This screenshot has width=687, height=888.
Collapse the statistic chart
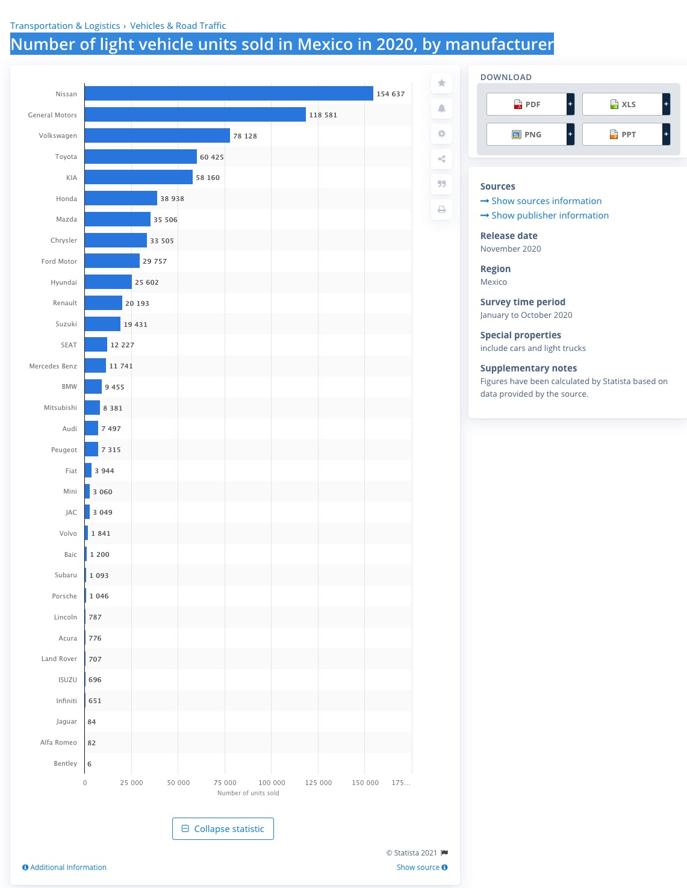point(223,828)
